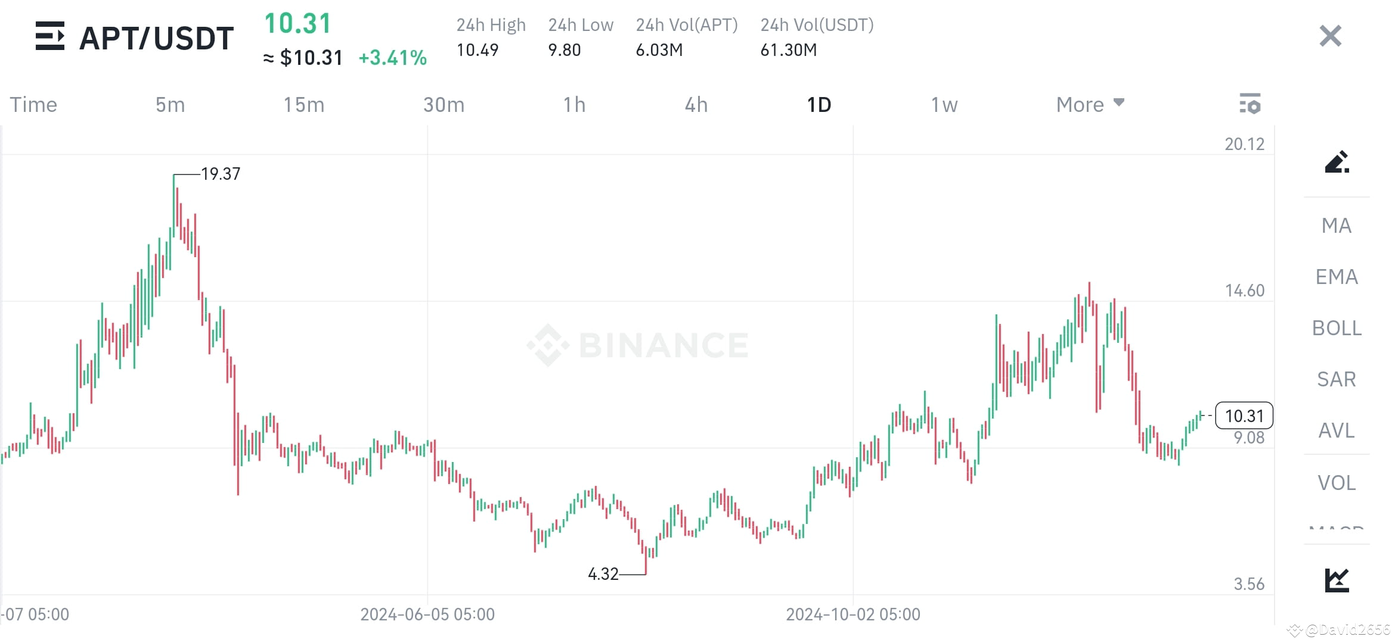Select the Time view option
The image size is (1395, 643).
pos(33,104)
